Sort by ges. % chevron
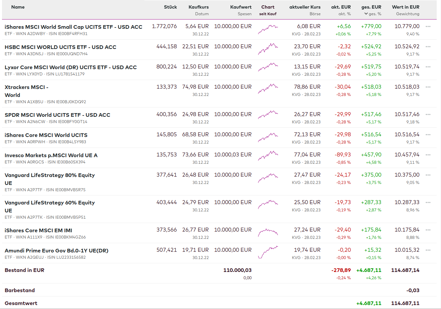441x309 pixels. coord(366,14)
